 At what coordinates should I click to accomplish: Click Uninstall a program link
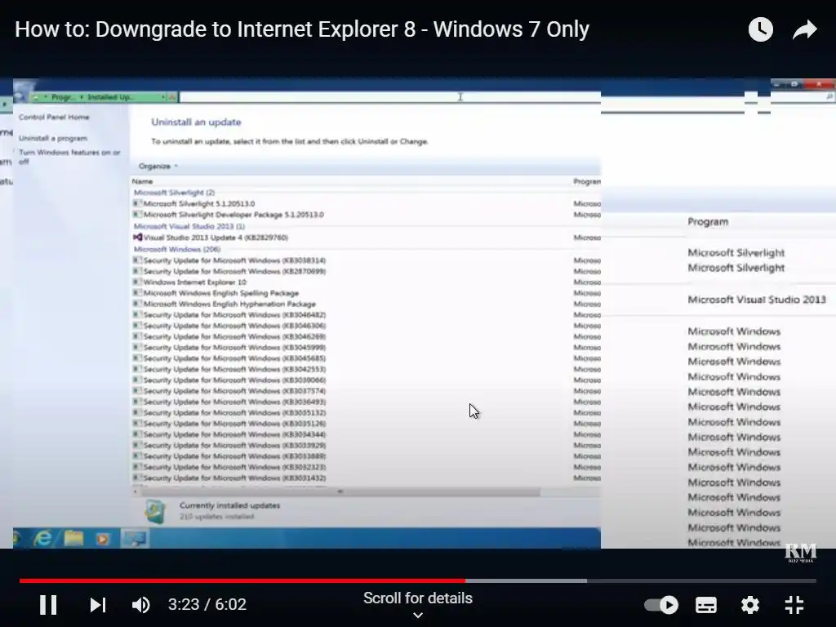[53, 138]
